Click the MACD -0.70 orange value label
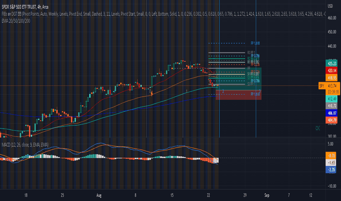The height and width of the screenshot is (201, 341). 331,156
